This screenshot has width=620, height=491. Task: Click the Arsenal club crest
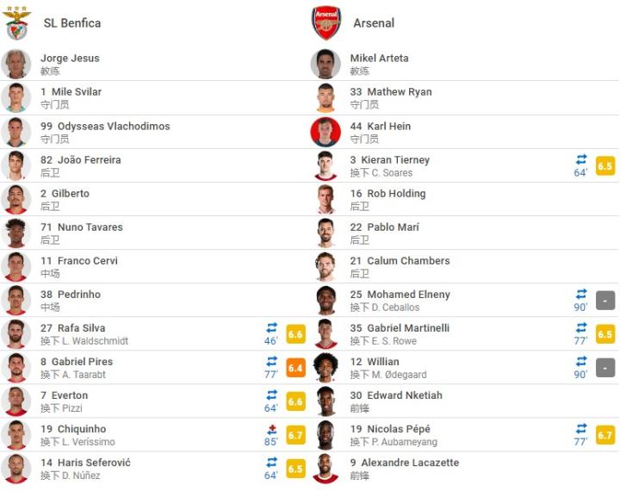click(326, 23)
